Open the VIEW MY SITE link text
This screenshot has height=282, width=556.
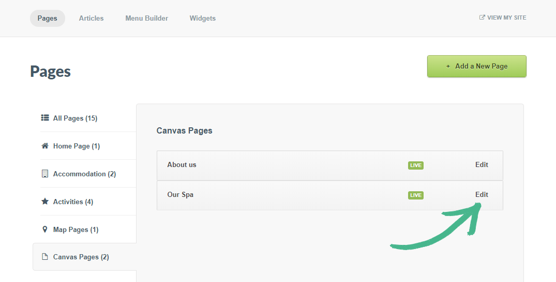click(506, 18)
